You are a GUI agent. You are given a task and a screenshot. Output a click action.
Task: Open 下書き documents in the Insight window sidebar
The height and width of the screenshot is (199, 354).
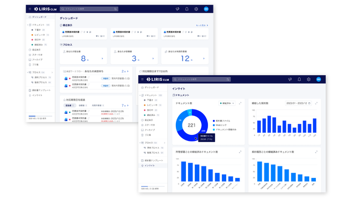(150, 100)
